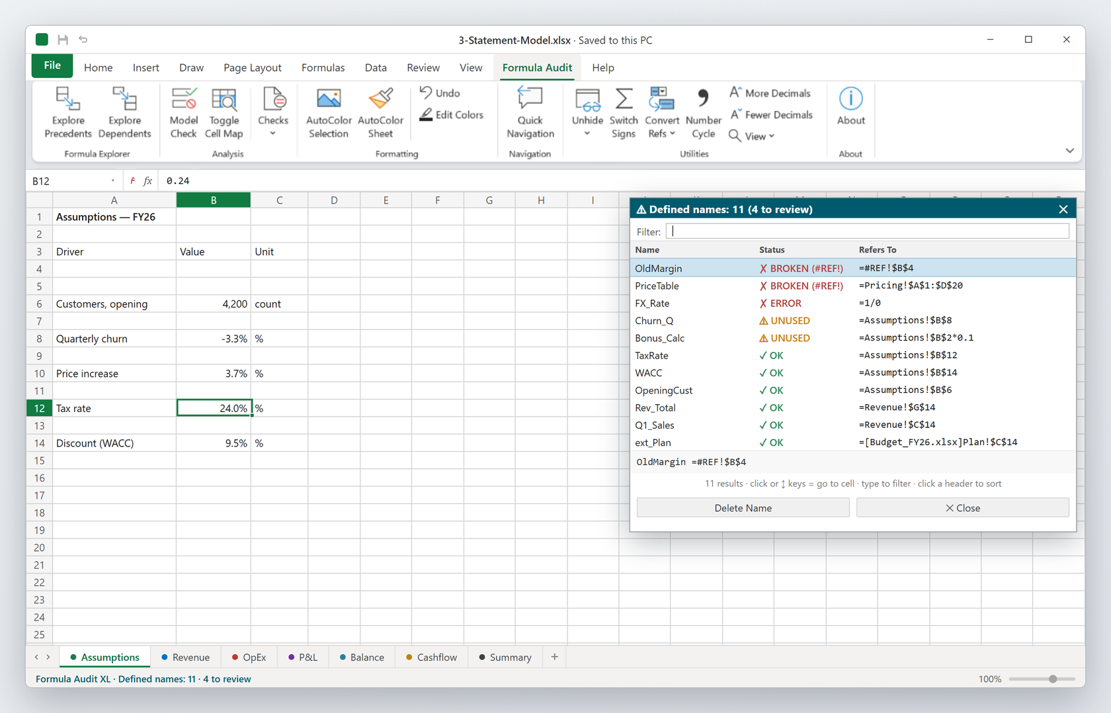
Task: Click the save icon in title bar
Action: 63,40
